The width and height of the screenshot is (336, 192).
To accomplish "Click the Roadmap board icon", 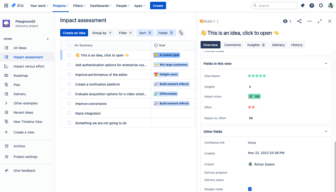I will click(6, 75).
